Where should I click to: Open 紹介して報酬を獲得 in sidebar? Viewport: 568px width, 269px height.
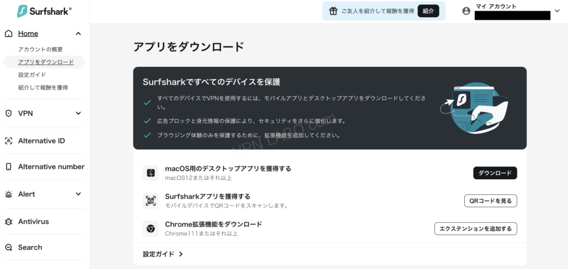(x=43, y=87)
